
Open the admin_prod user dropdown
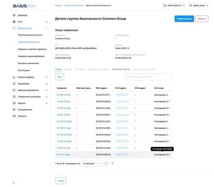199,6
